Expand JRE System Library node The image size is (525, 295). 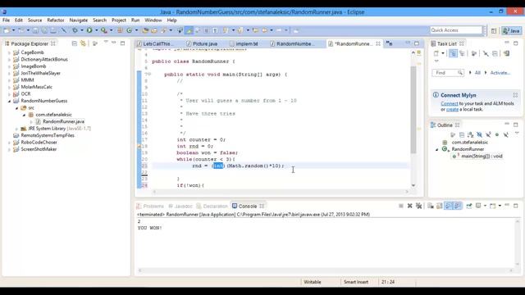[16, 129]
